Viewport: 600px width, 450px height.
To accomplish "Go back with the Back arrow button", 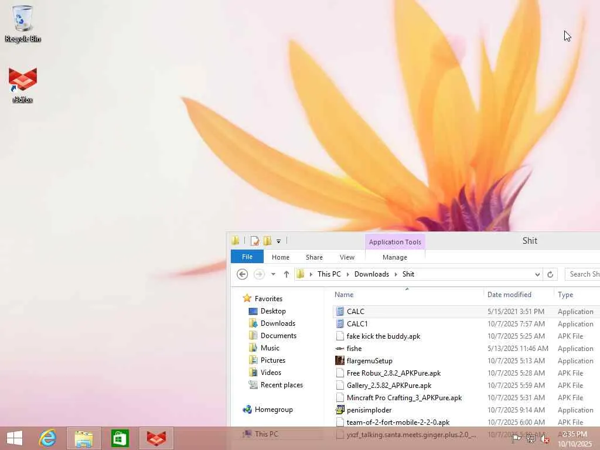I will (242, 274).
